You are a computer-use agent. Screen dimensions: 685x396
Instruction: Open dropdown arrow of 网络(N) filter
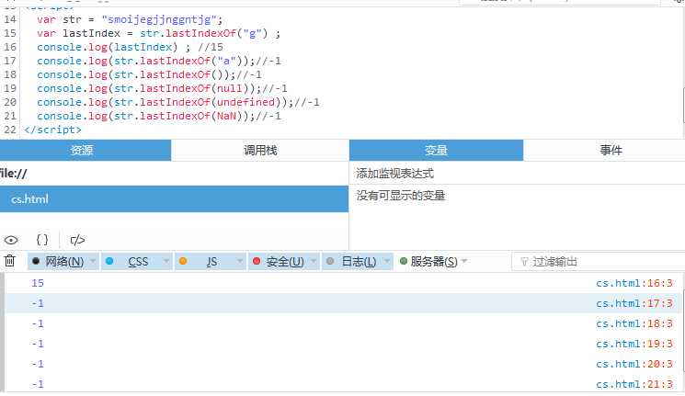(93, 261)
